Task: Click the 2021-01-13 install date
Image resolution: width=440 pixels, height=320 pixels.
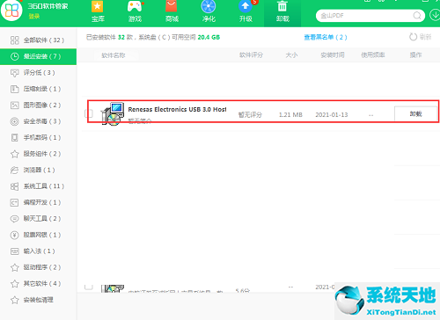Action: pos(332,114)
